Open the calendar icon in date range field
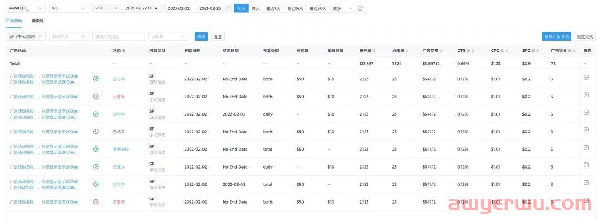This screenshot has height=221, width=602. click(227, 8)
